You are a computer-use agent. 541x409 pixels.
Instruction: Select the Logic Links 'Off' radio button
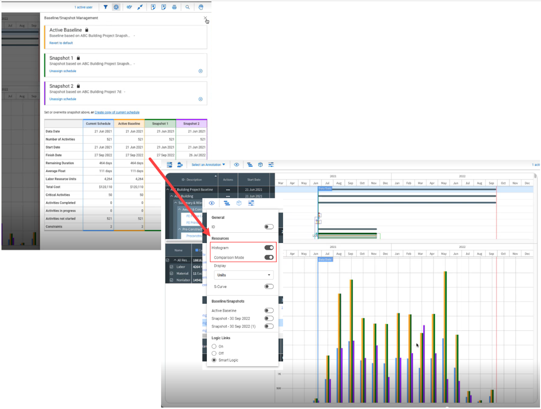pyautogui.click(x=214, y=354)
